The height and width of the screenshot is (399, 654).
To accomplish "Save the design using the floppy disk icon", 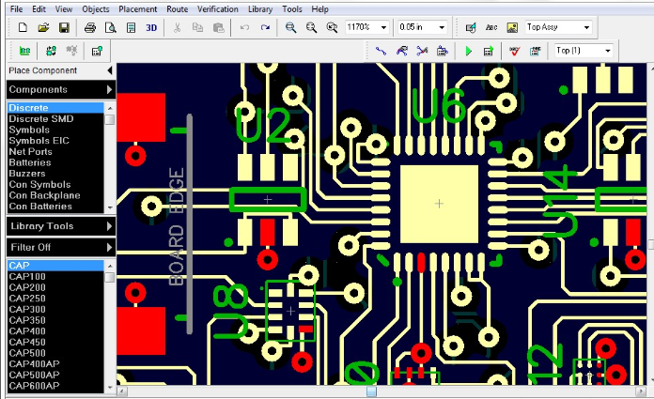I will coord(64,28).
